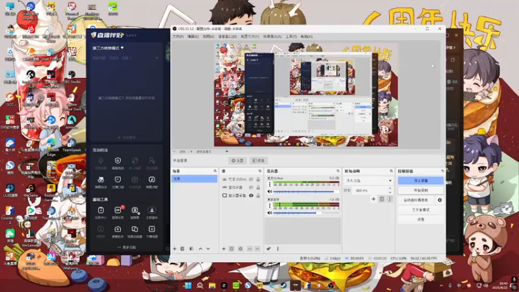
Task: Move scene up with the arrow in Scenes toolbar
Action: [200, 249]
